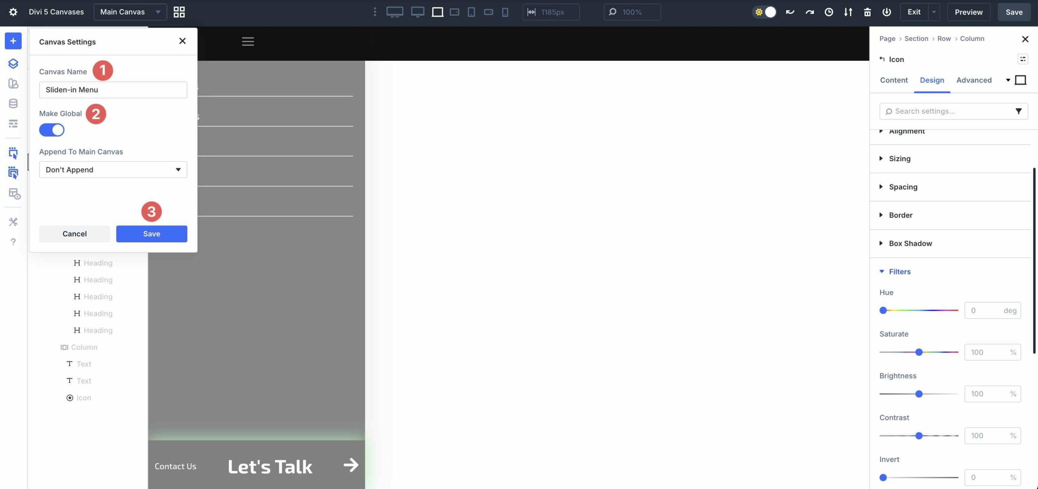
Task: Switch to the Content tab
Action: (893, 80)
